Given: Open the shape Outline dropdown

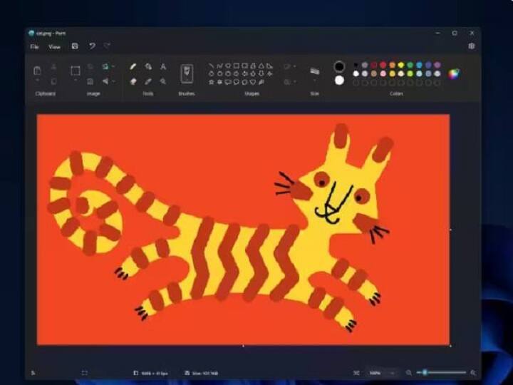Looking at the screenshot, I should pos(290,66).
